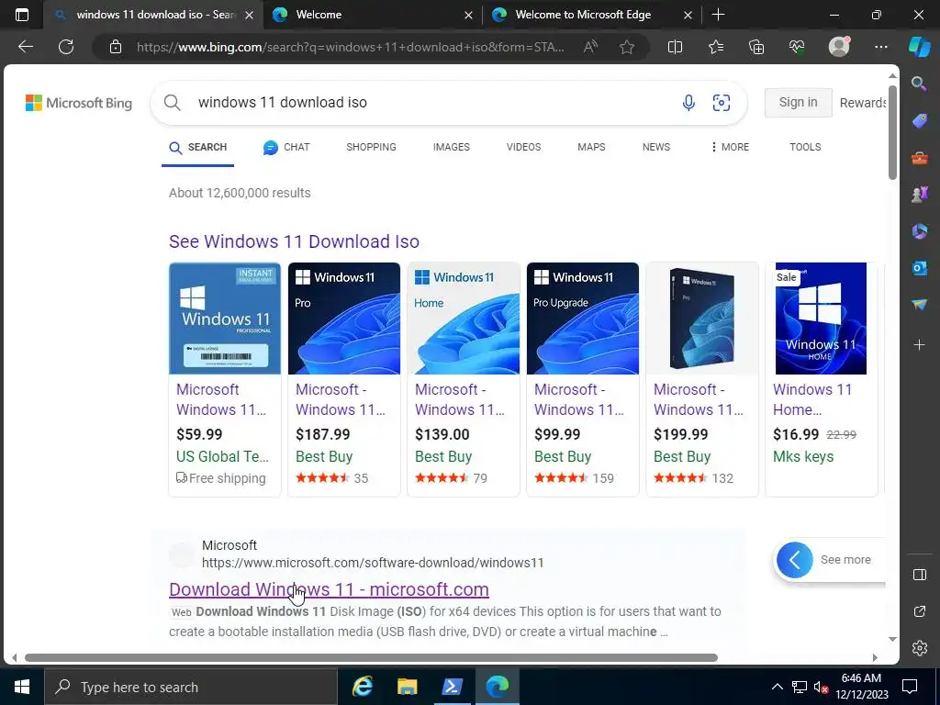The height and width of the screenshot is (705, 940).
Task: Open sidebar Drop paper plane icon
Action: pos(920,305)
